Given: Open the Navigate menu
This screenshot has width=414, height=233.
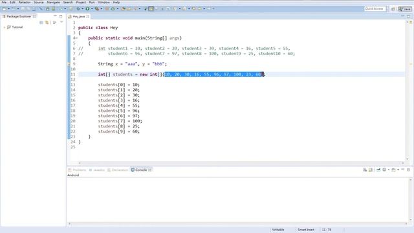Looking at the screenshot, I should (x=53, y=2).
